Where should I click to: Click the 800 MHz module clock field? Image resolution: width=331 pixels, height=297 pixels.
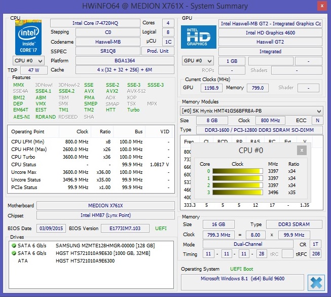(270, 120)
